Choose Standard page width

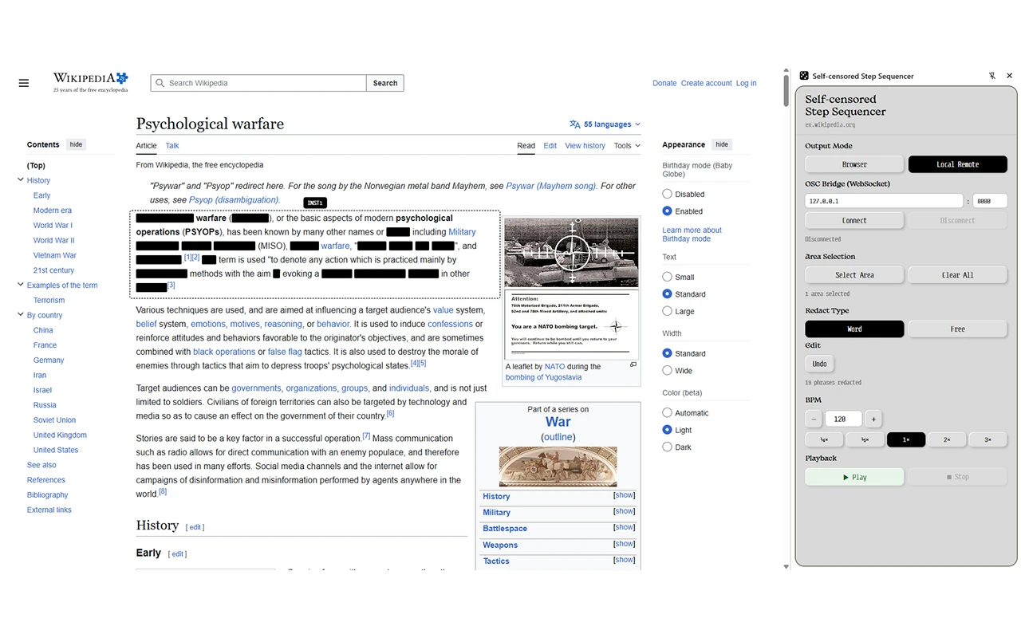668,353
